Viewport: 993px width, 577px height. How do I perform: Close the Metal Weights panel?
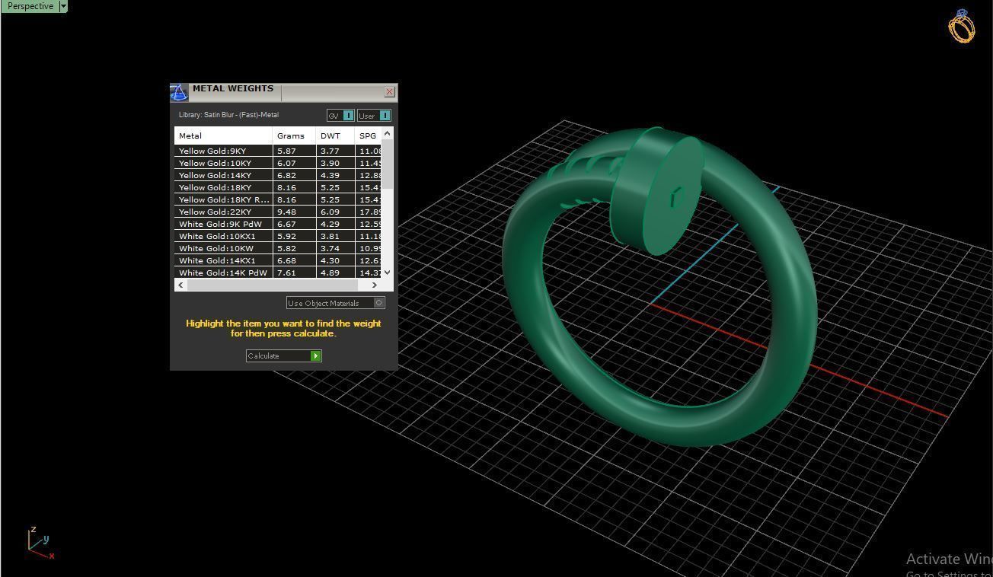coord(390,92)
